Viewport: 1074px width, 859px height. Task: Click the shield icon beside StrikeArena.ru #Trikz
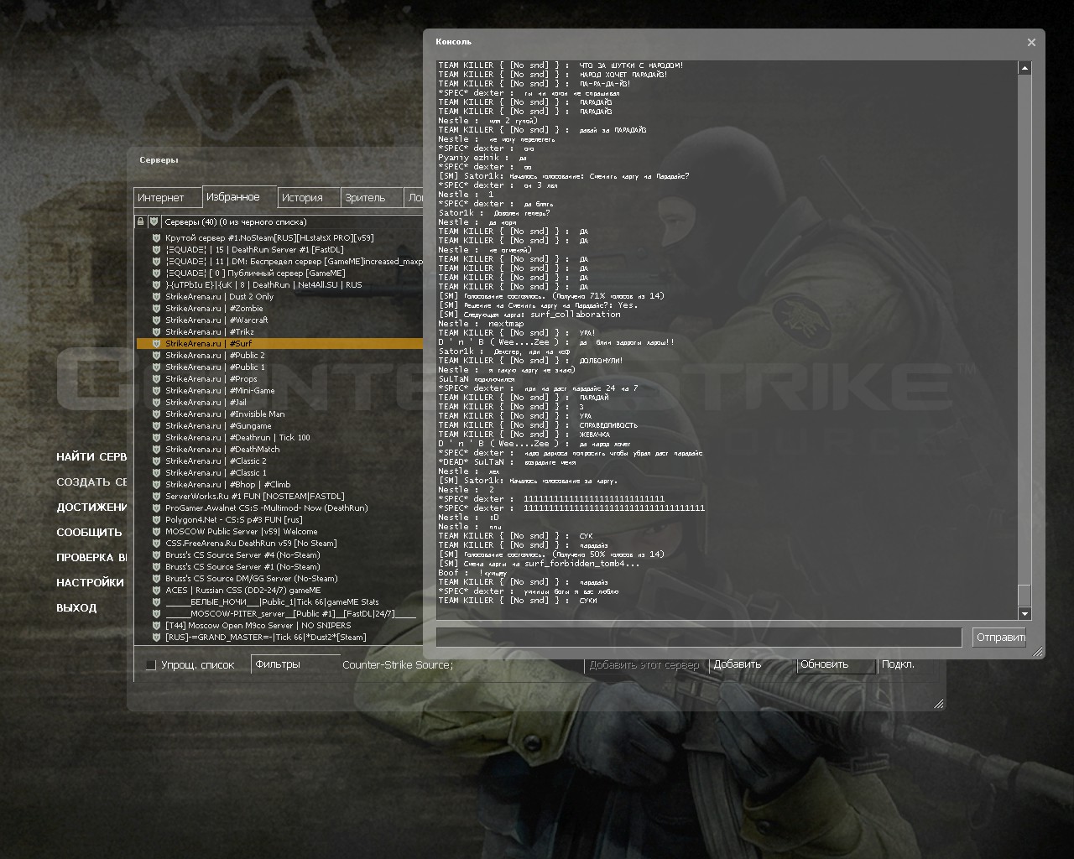[156, 332]
